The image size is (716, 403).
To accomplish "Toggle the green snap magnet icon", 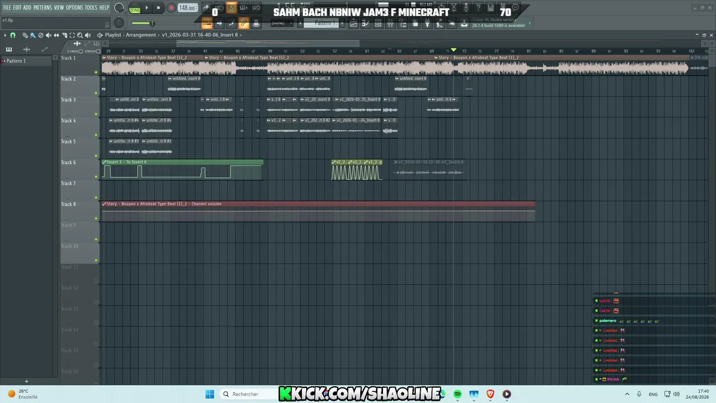I will [x=13, y=35].
